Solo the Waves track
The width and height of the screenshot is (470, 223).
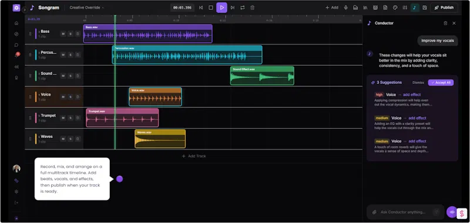pos(70,139)
